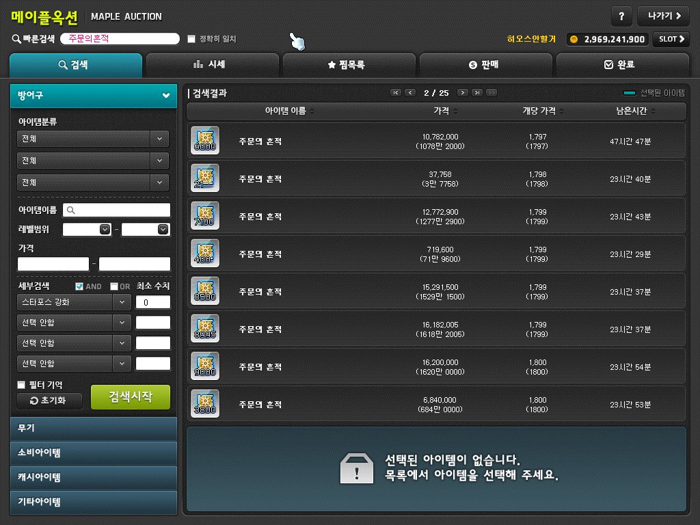Screen dimensions: 700x525
Task: Expand the 무기 category
Action: pos(94,428)
